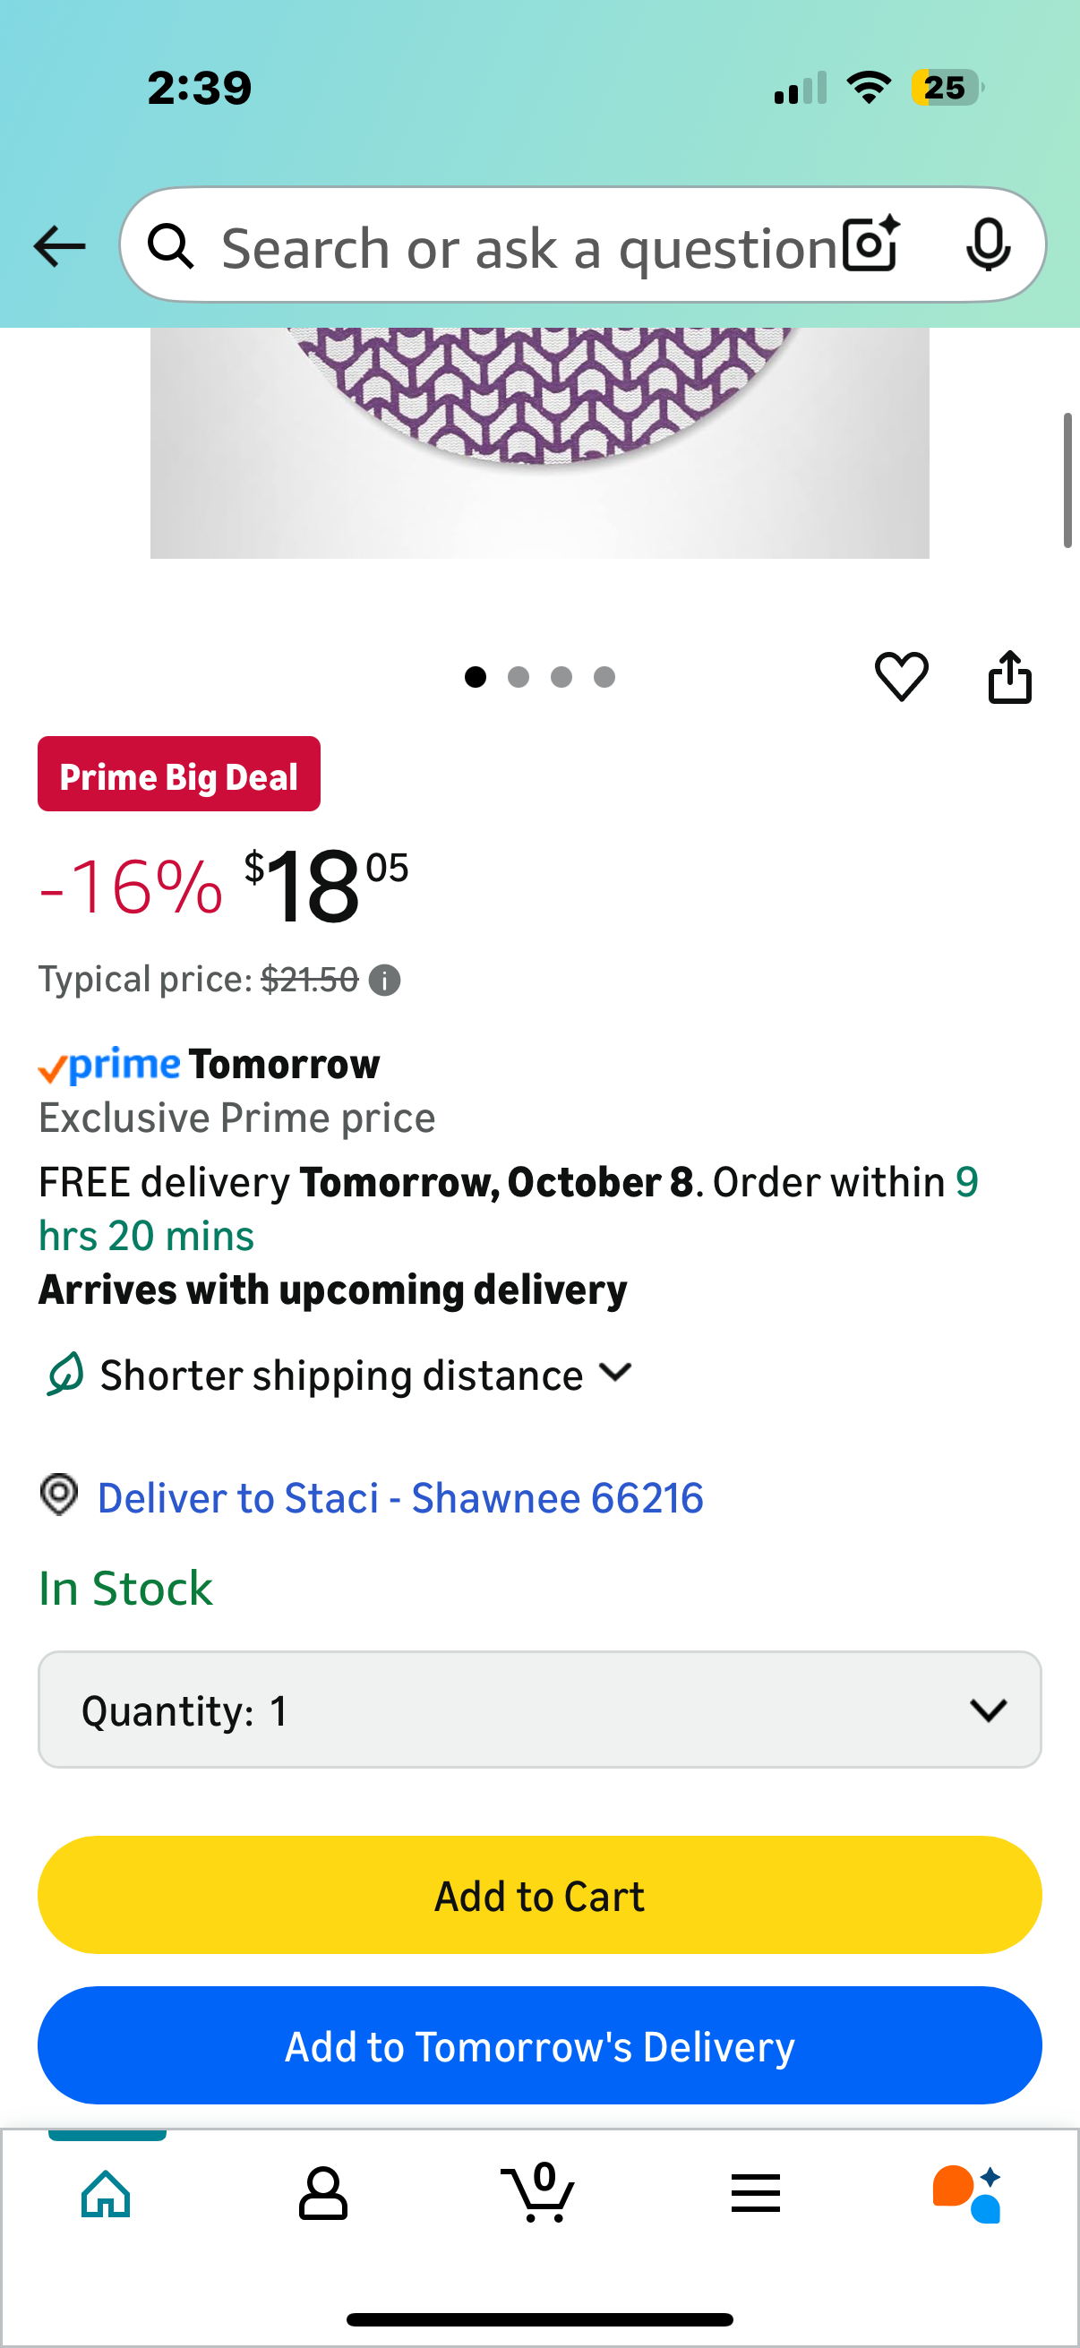
Task: Tap Add to Cart button
Action: [x=539, y=1896]
